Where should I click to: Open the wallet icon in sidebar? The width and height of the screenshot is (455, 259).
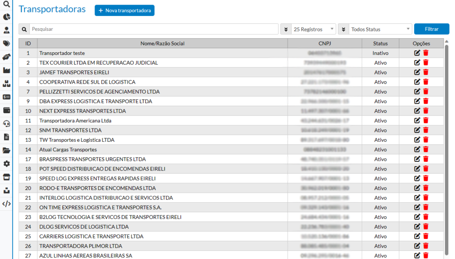click(x=6, y=110)
